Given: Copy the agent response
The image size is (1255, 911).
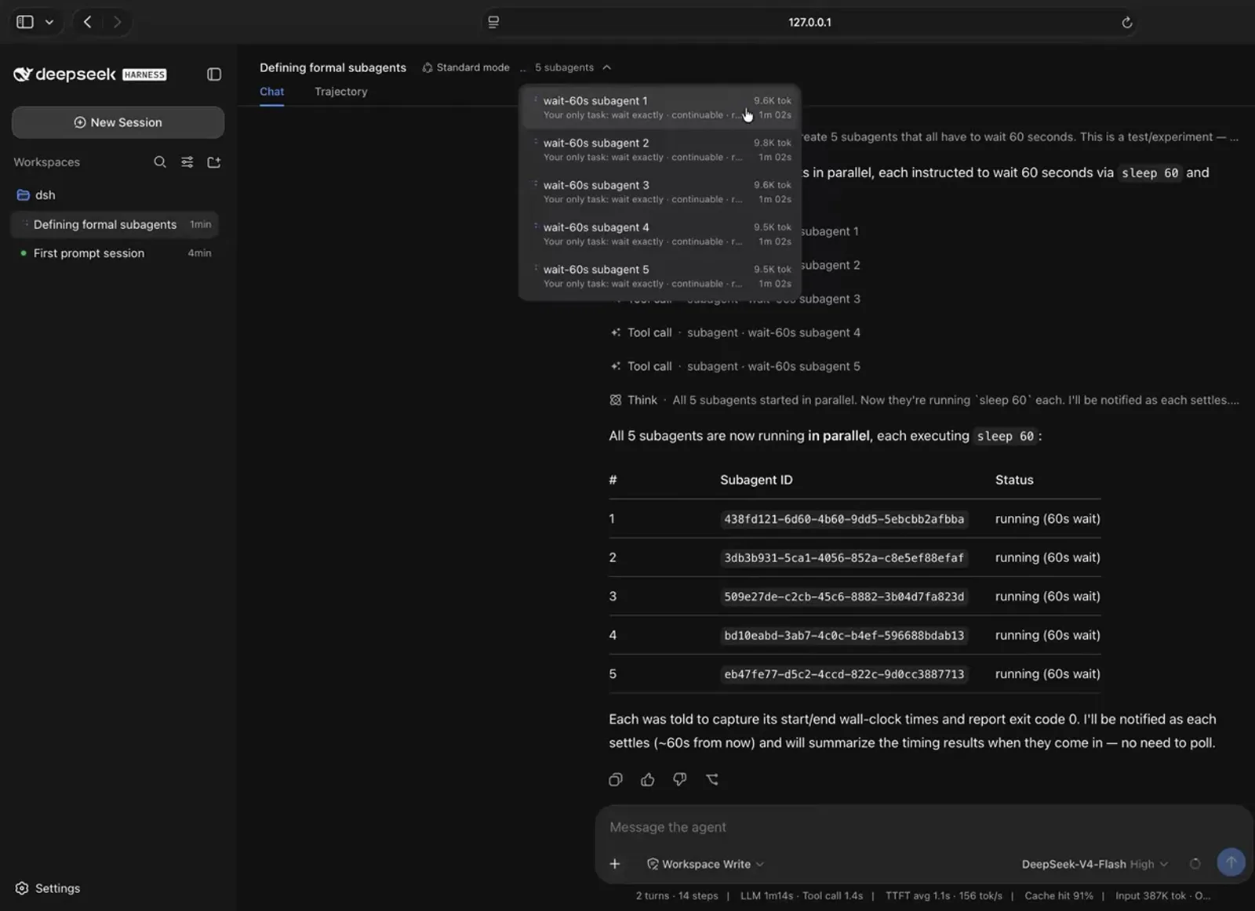Looking at the screenshot, I should coord(616,779).
